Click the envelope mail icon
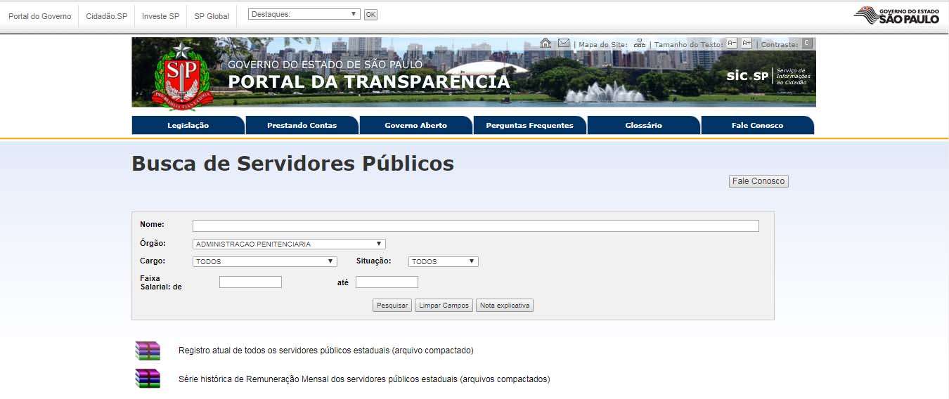This screenshot has height=399, width=949. point(564,44)
